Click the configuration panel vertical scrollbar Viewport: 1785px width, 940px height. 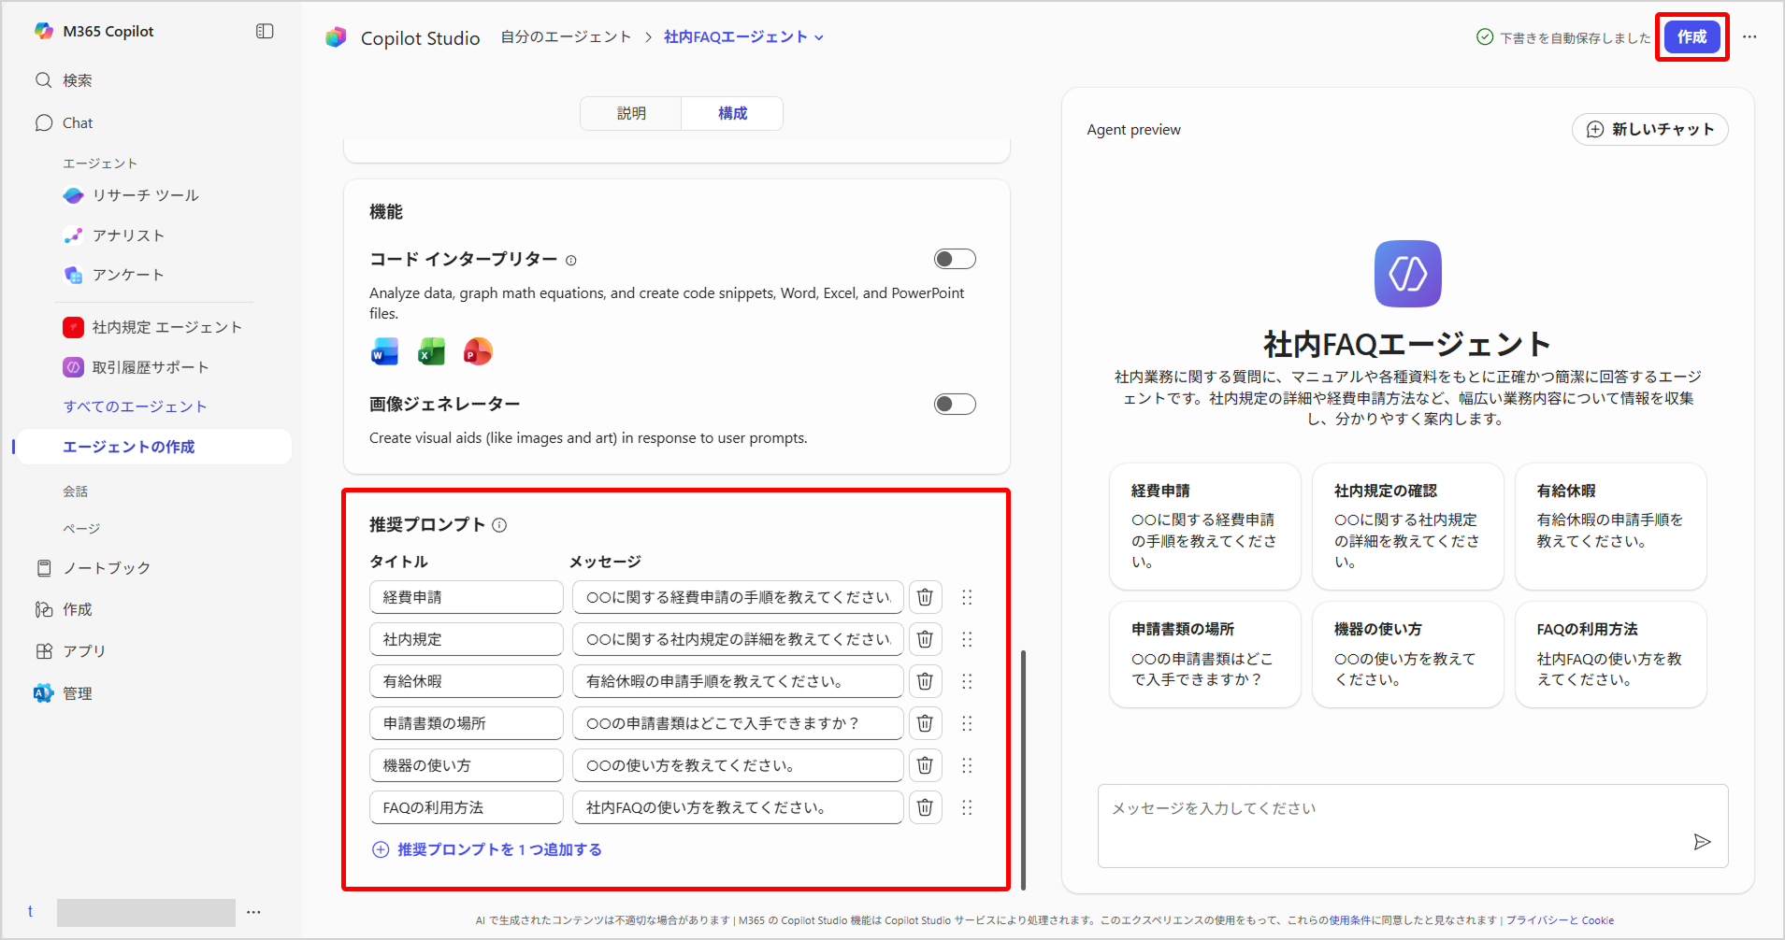point(1023,766)
